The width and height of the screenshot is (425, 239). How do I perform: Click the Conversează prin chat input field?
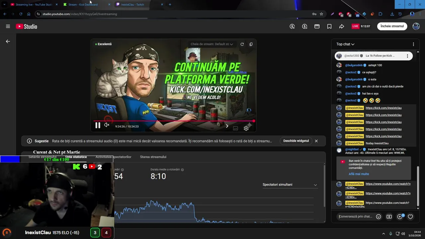355,216
